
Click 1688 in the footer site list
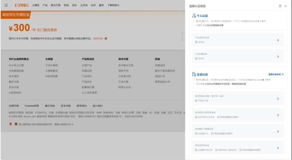pos(99,113)
